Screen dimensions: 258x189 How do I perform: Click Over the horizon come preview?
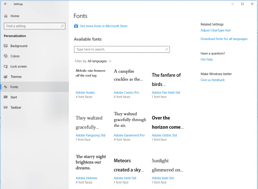(168, 122)
